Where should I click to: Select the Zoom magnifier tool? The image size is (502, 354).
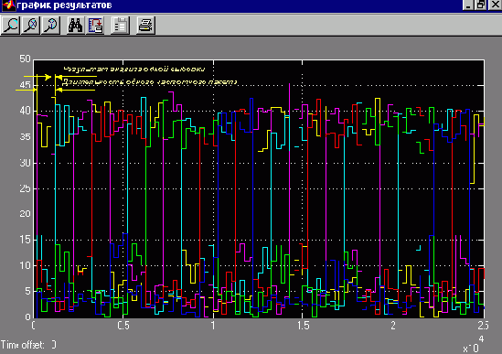pos(11,26)
